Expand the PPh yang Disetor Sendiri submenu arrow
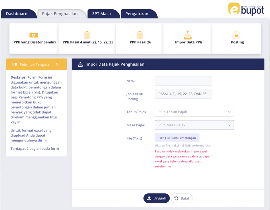Screen dimensions: 270x210 (35, 46)
